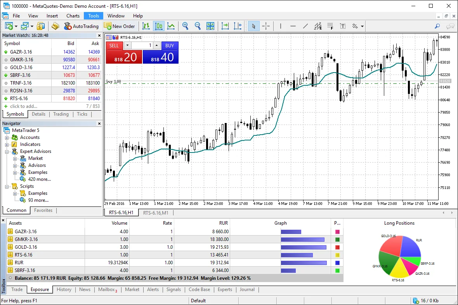This screenshot has width=458, height=305.
Task: Switch to the Exposure tab
Action: [40, 289]
